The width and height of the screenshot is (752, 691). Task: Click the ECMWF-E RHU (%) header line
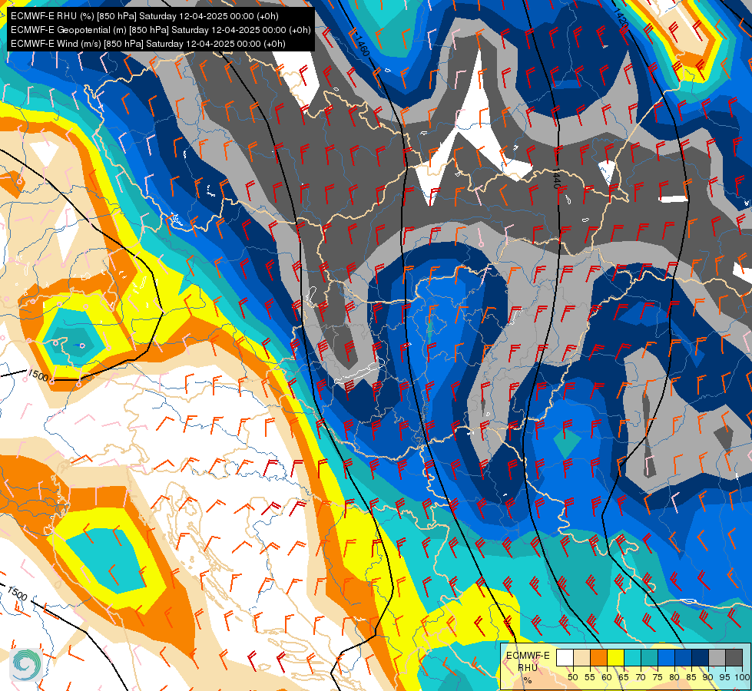[x=144, y=16]
